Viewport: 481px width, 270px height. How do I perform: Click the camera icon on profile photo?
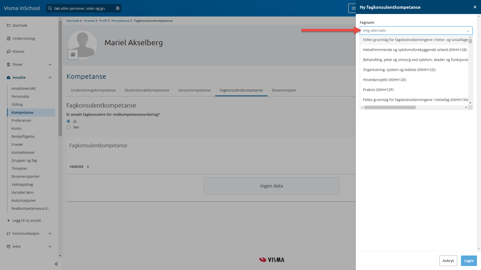point(73,54)
